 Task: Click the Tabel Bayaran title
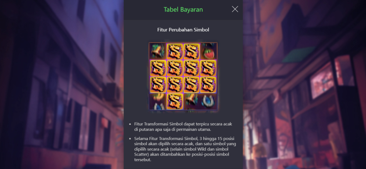click(x=183, y=9)
